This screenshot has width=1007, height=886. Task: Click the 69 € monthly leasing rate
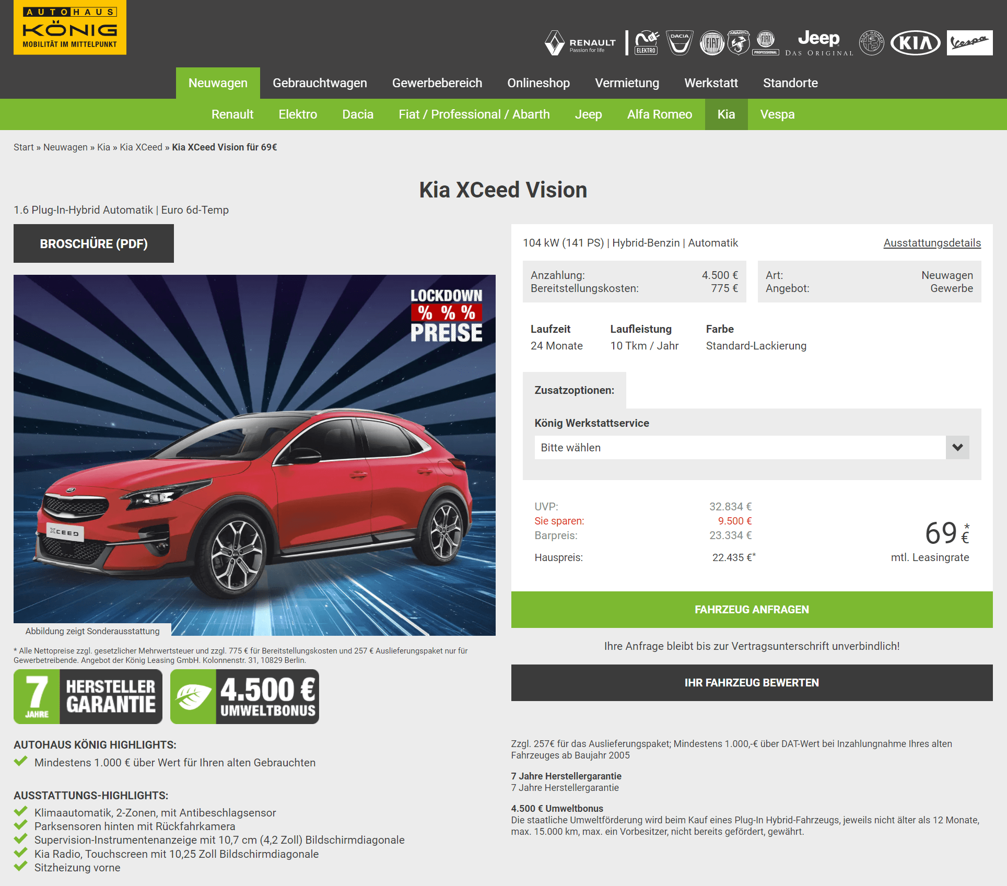click(x=947, y=533)
